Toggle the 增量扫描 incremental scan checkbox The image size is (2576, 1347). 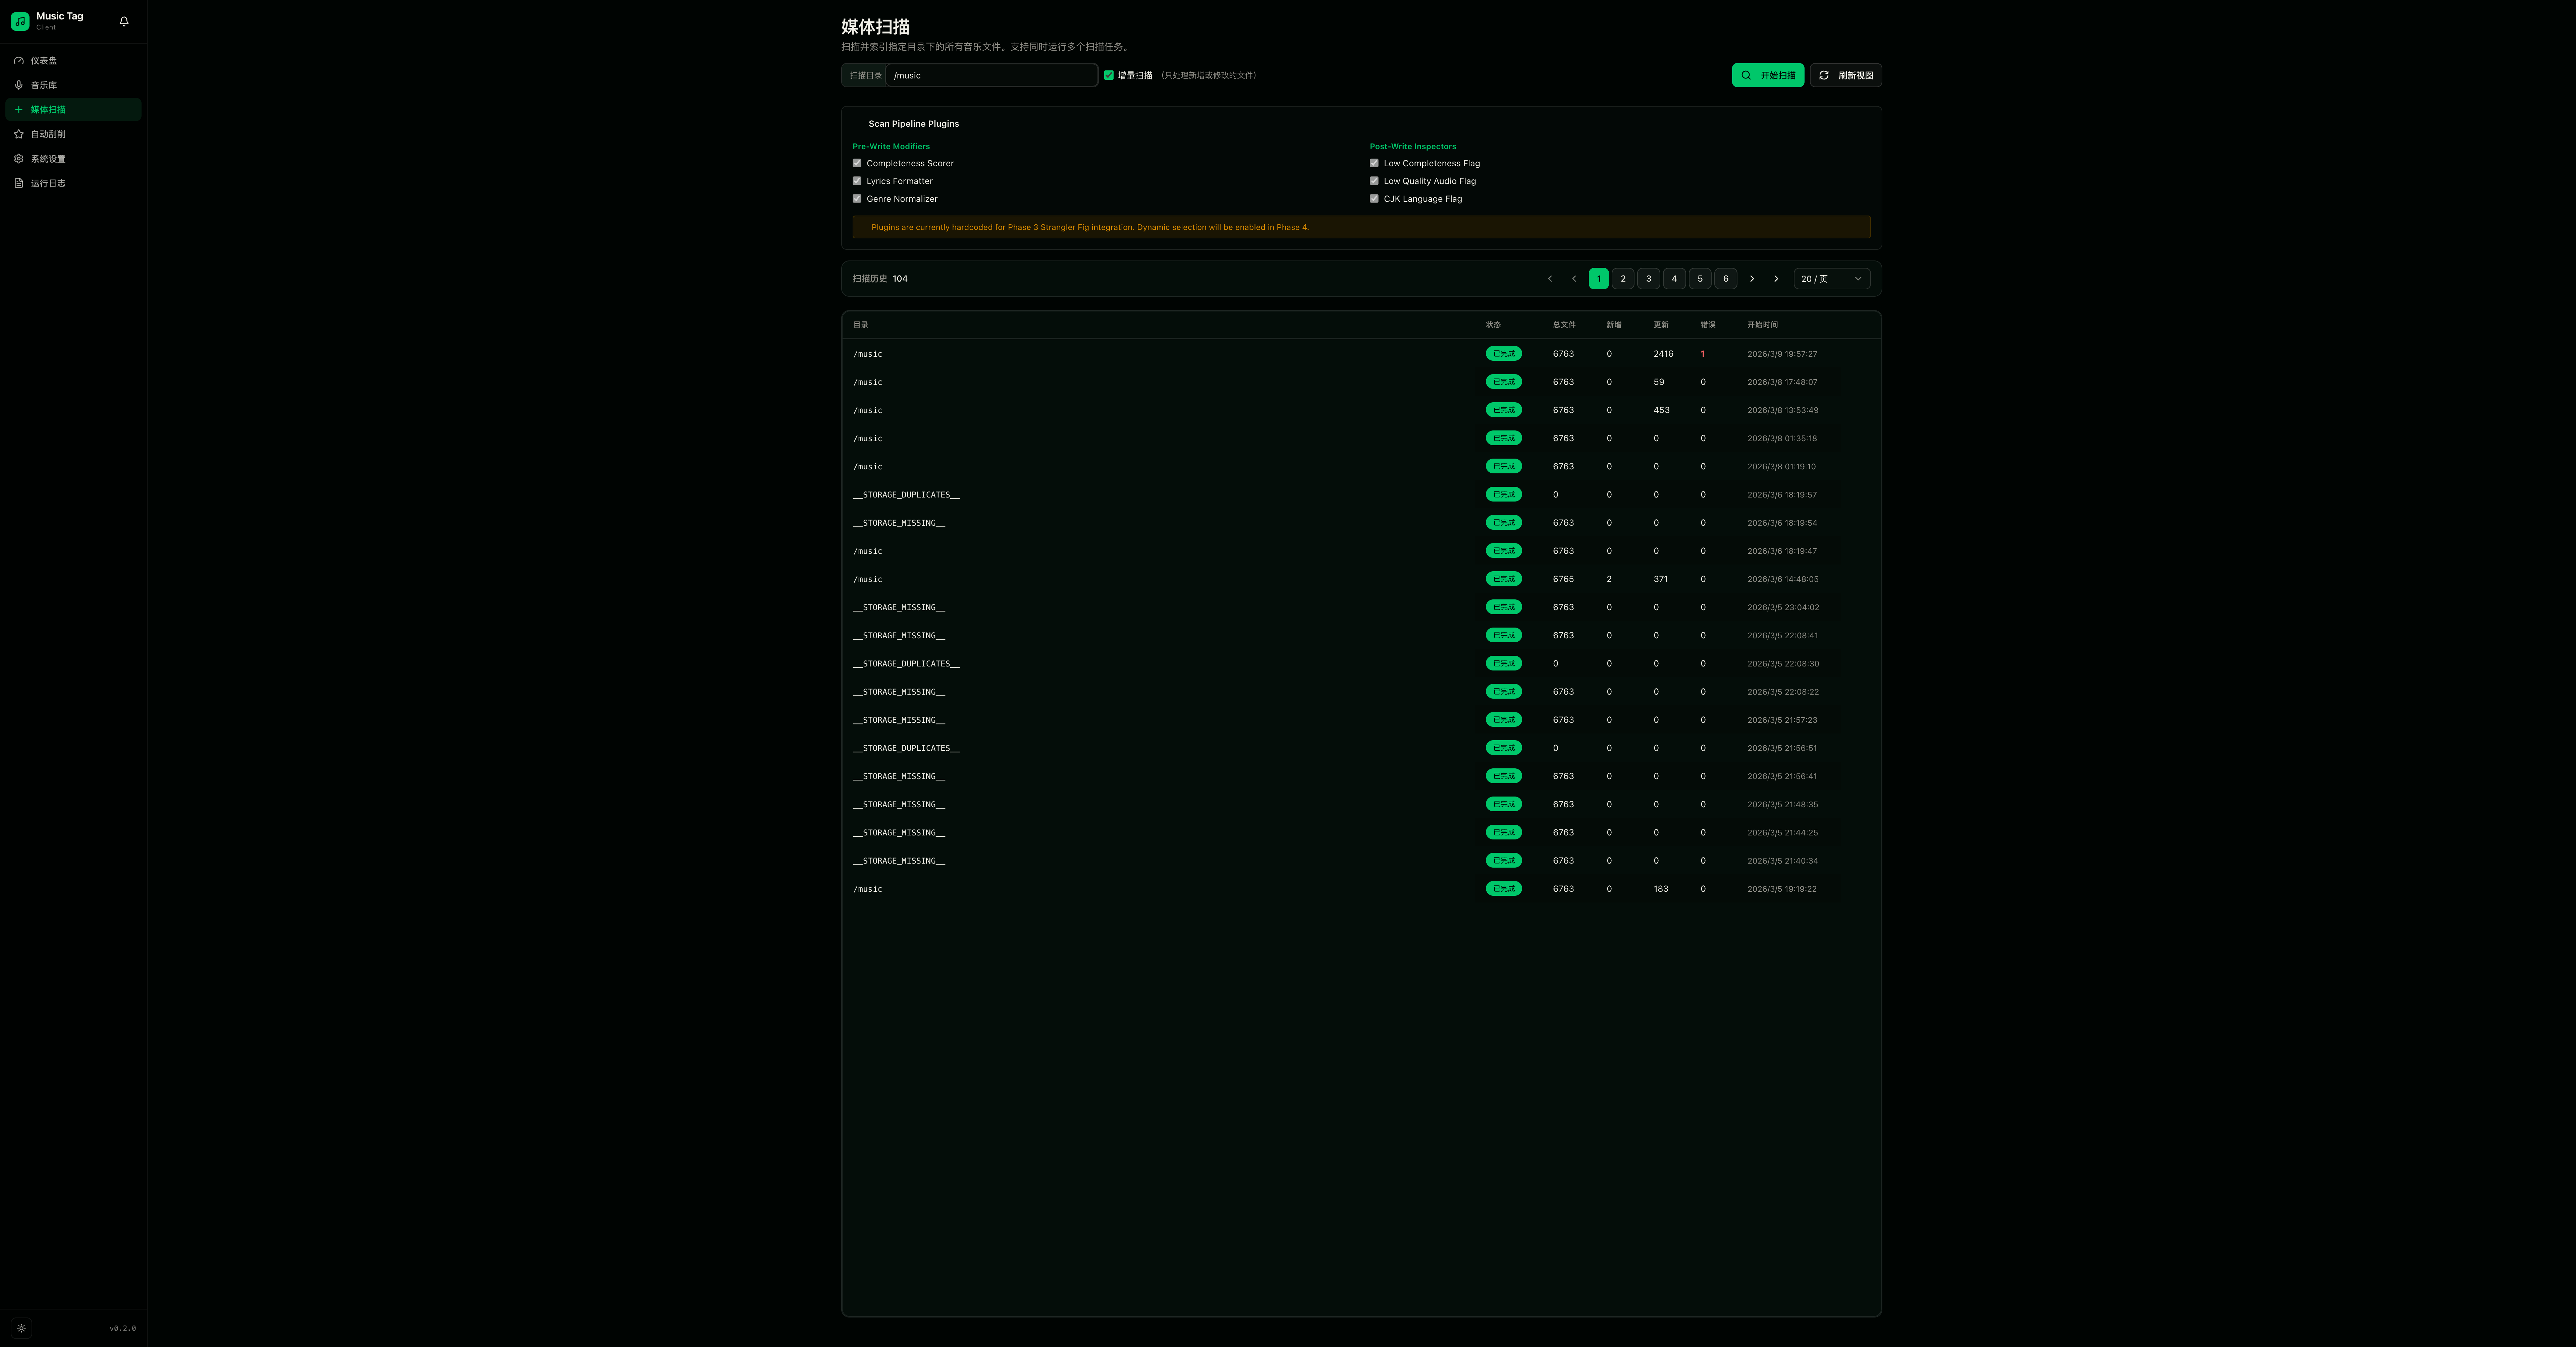(x=1108, y=75)
